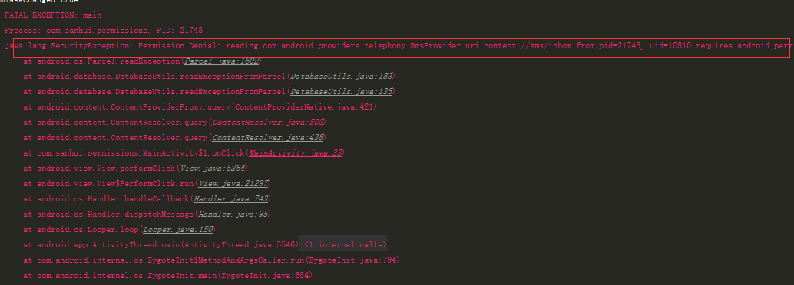Click the ContentProviderProxy.query stack frame line
794x285 pixels.
click(200, 107)
